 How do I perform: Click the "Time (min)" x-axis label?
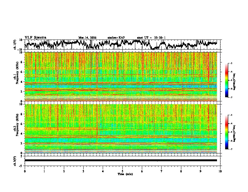125,174
